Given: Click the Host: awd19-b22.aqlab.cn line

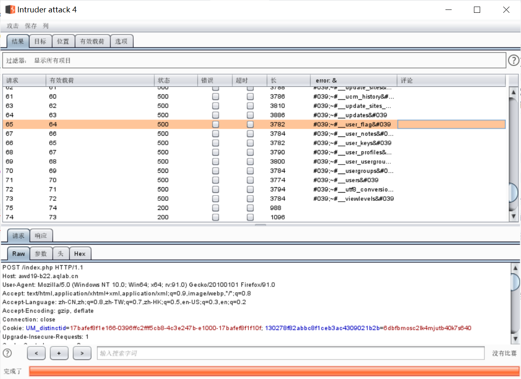Looking at the screenshot, I should 40,276.
